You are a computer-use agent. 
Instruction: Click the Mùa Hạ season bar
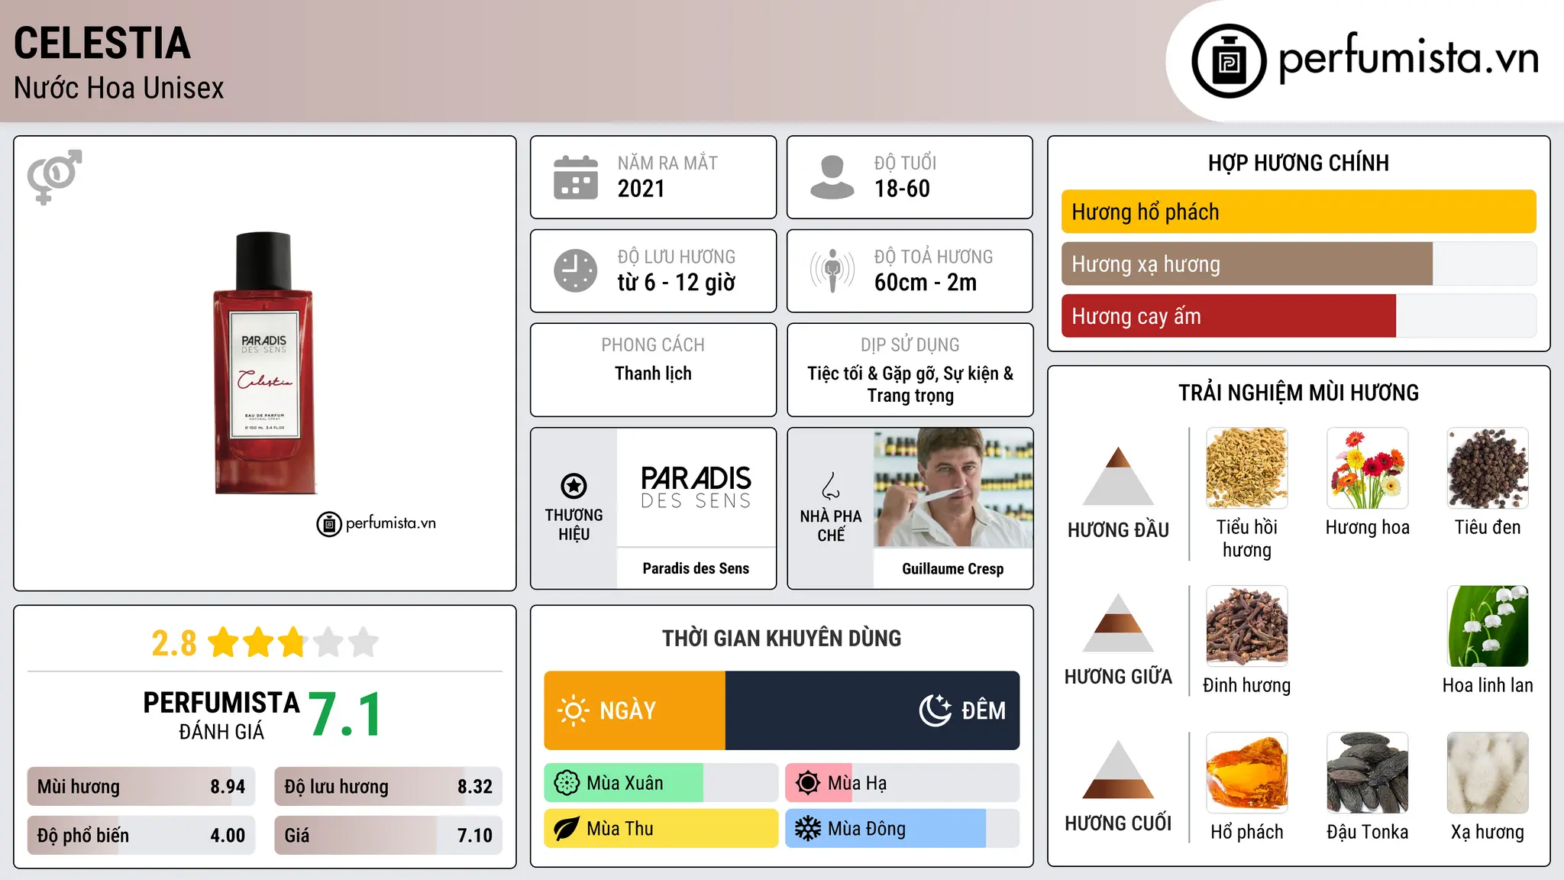coord(903,783)
